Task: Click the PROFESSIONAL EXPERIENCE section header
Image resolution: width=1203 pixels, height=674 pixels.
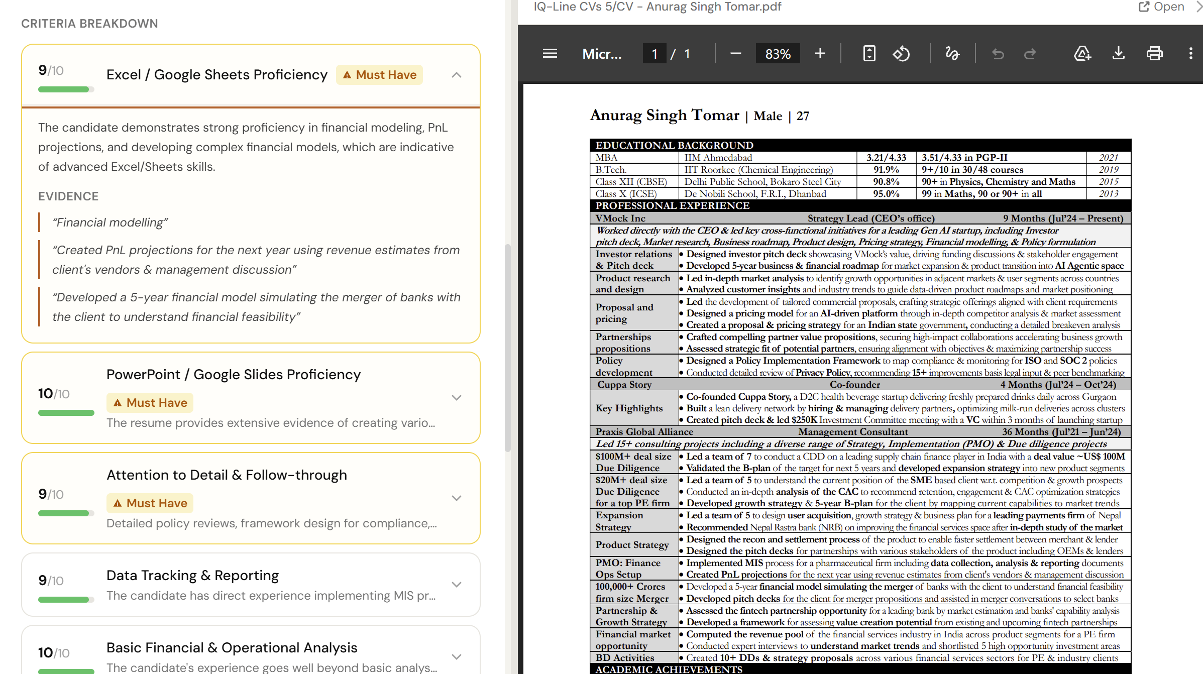Action: 673,205
